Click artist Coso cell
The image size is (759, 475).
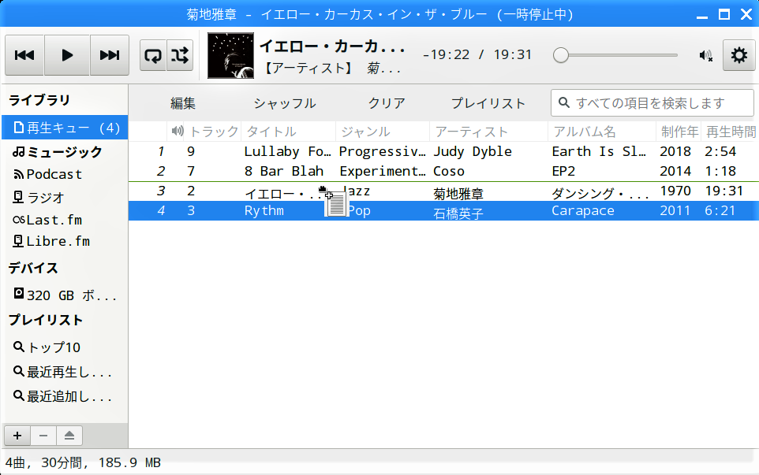(x=449, y=171)
